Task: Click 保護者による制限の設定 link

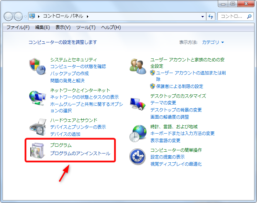Action: [x=180, y=86]
